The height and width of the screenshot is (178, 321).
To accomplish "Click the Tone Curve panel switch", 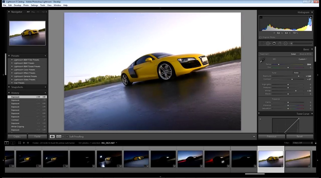I will point(259,114).
